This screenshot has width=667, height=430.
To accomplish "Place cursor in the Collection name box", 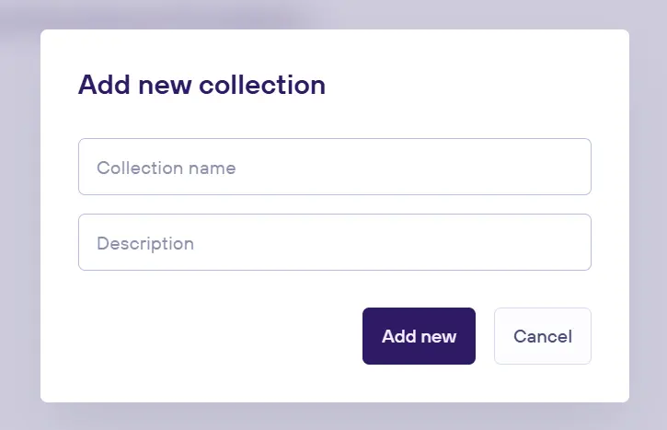I will [x=334, y=167].
